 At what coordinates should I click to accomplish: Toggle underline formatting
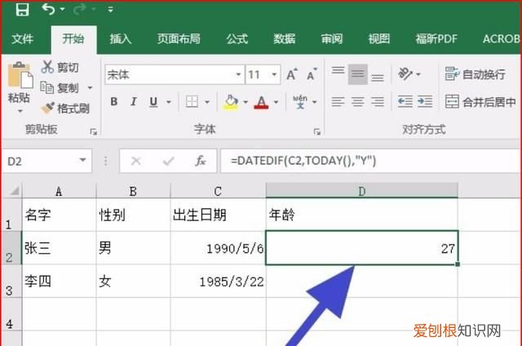153,101
